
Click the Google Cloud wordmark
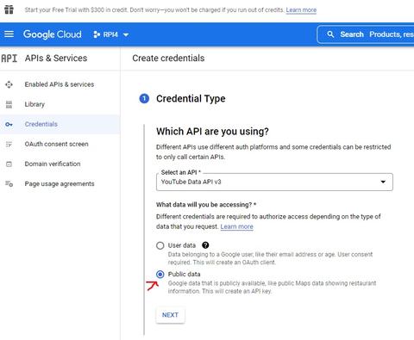pos(53,34)
